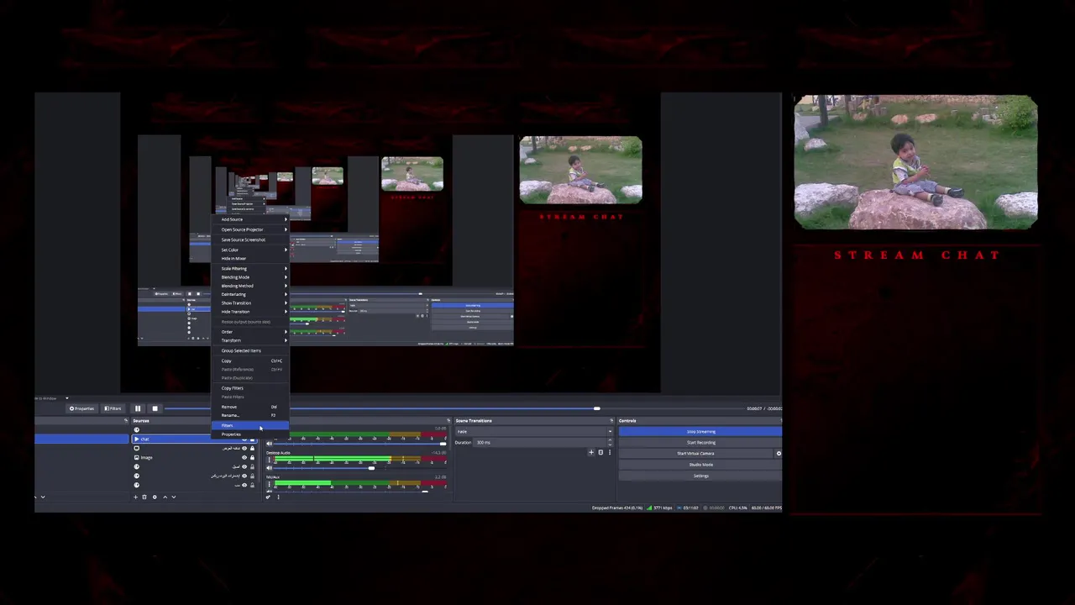Choose Properties in context menu
Screen dimensions: 1075x605
click(250, 434)
